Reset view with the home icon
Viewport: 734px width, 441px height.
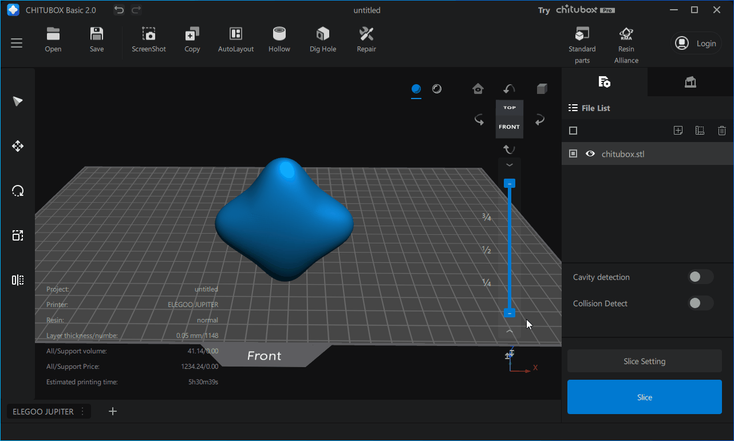click(x=478, y=89)
